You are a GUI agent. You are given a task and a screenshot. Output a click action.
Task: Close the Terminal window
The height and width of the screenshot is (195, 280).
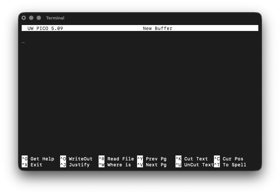click(x=24, y=18)
